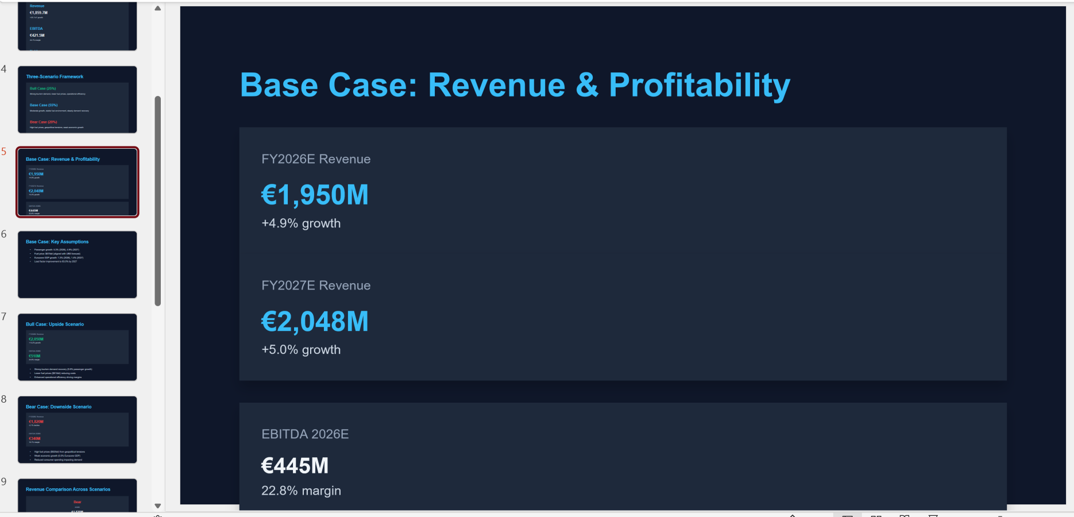This screenshot has height=517, width=1074.
Task: Click the thumbnail panel scroll-down arrow
Action: pos(158,506)
